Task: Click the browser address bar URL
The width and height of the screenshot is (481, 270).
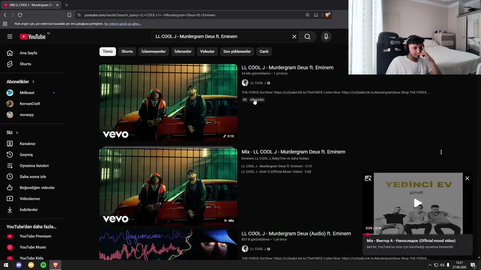Action: [x=150, y=15]
